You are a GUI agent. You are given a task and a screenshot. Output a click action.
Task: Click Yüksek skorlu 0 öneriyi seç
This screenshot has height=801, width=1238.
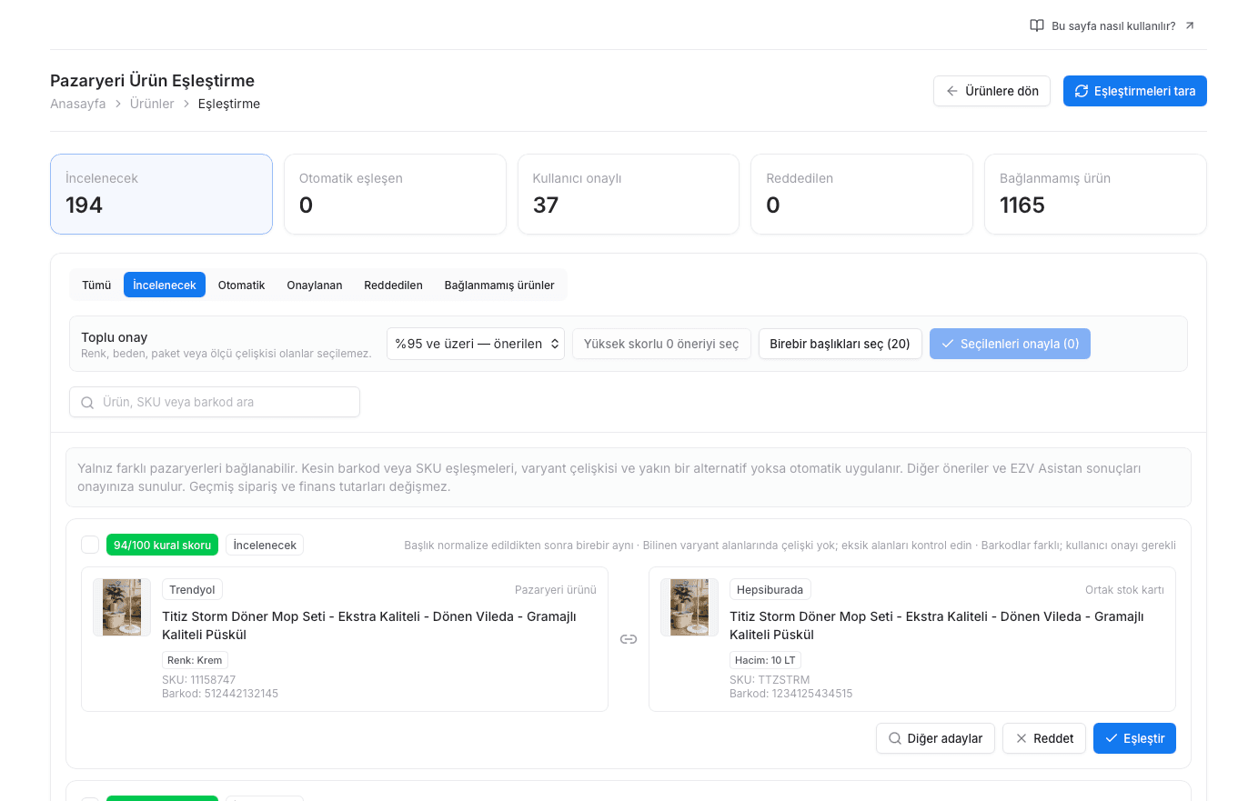pos(661,344)
